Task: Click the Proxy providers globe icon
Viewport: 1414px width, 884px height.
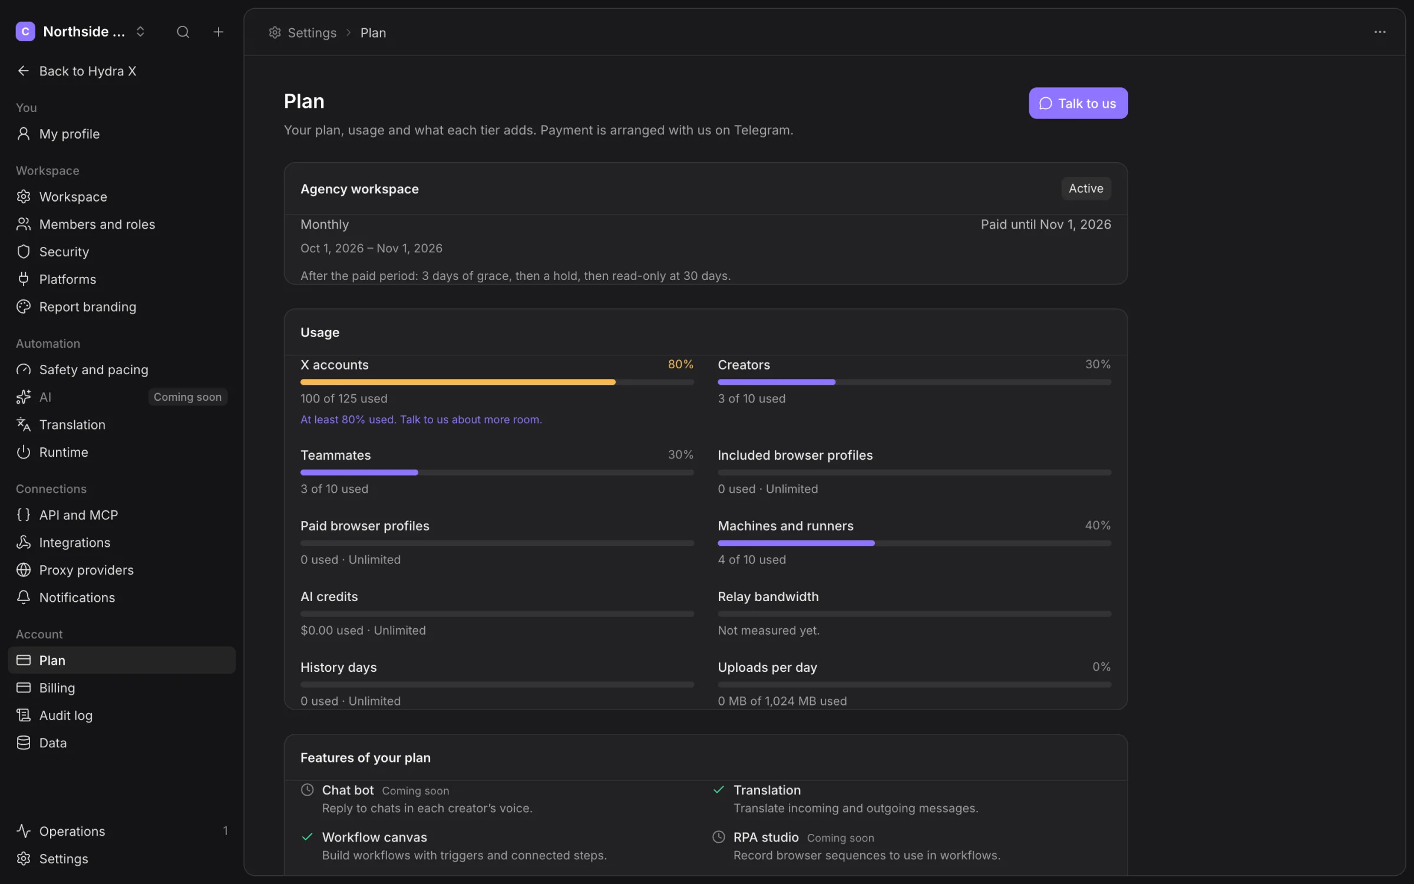Action: click(x=24, y=570)
